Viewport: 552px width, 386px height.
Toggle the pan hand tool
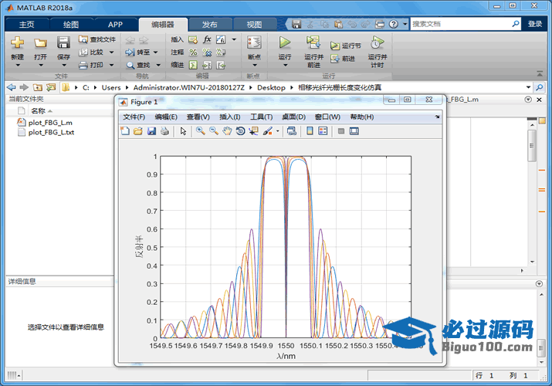(x=227, y=131)
